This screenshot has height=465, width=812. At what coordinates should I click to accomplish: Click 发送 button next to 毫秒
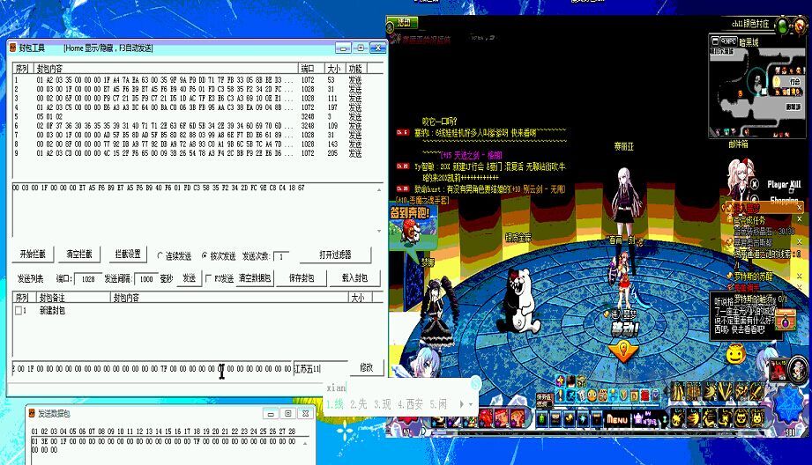tap(189, 278)
